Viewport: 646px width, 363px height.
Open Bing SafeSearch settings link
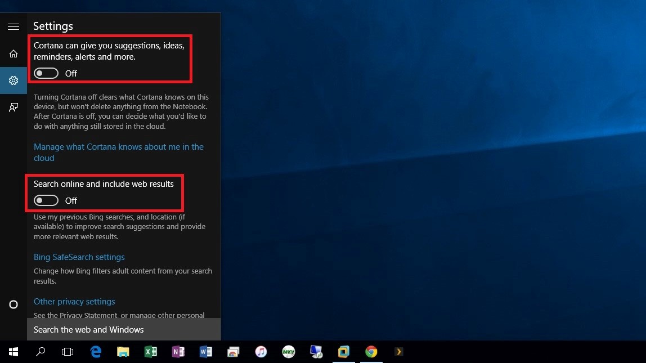79,257
